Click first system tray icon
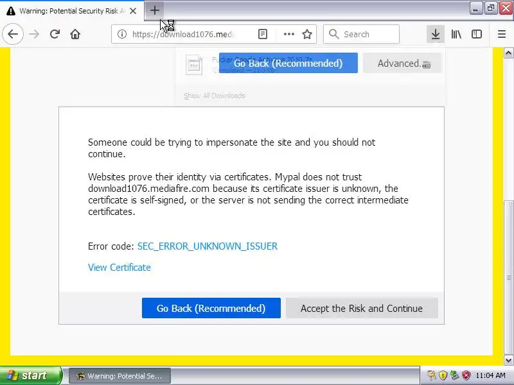 [x=431, y=375]
